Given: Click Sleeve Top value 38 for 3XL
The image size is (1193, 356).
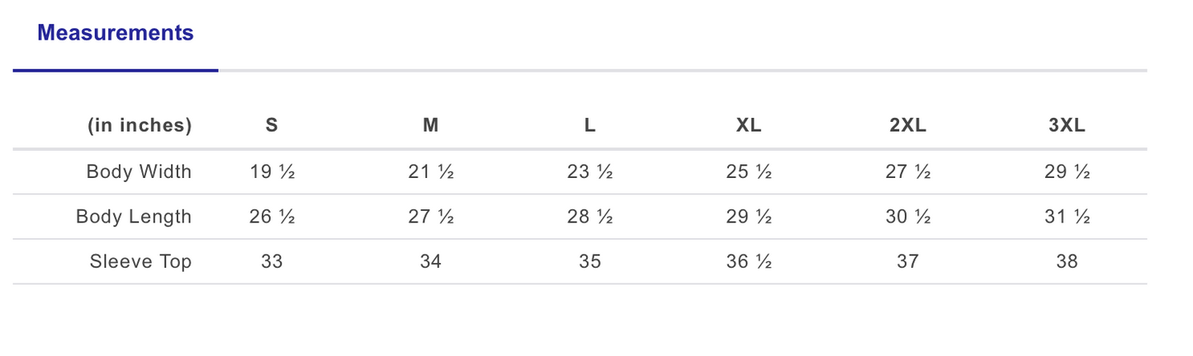Looking at the screenshot, I should 1067,262.
